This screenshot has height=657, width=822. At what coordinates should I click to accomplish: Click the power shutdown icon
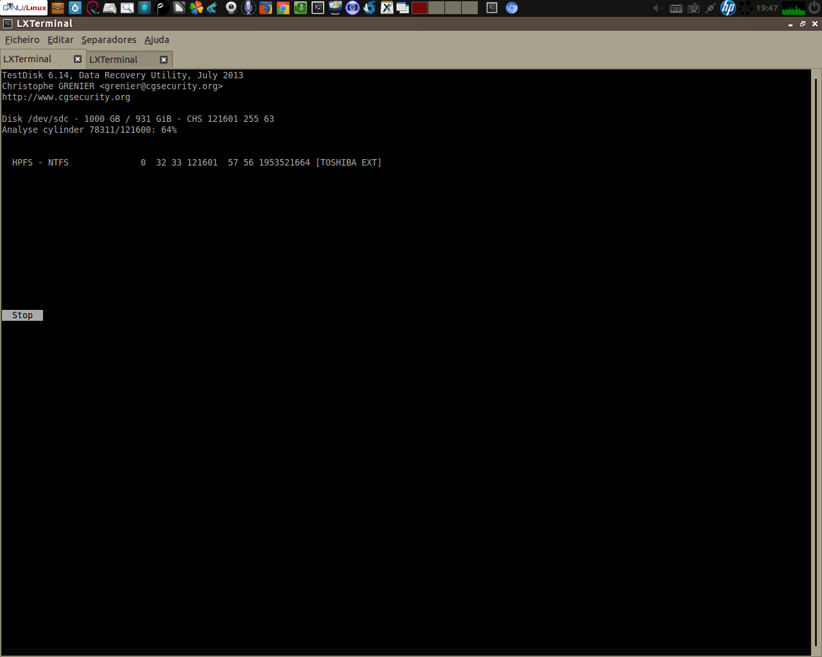click(x=814, y=8)
